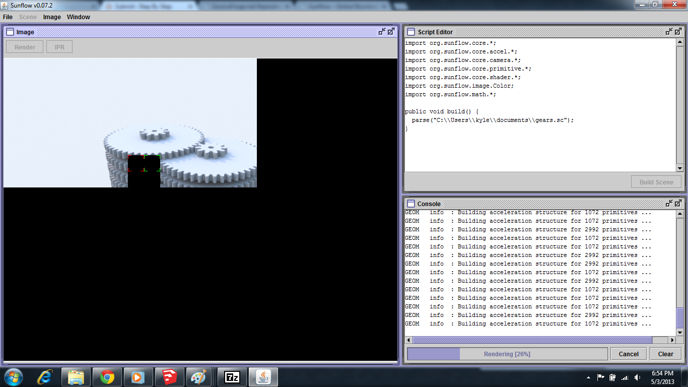Click the Build Scene button
The height and width of the screenshot is (387, 688).
pyautogui.click(x=656, y=182)
